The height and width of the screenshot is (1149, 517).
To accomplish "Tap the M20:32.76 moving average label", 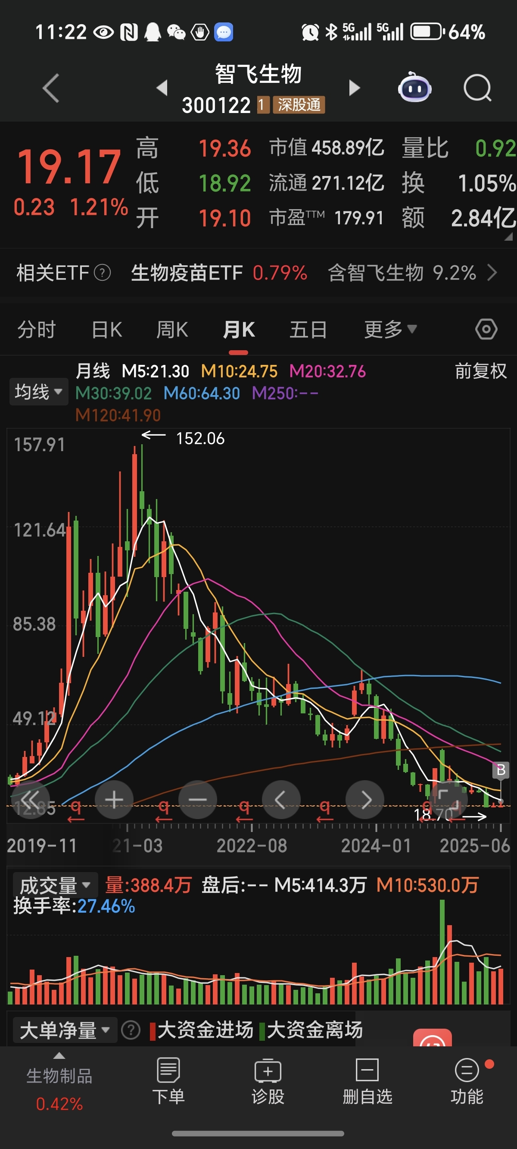I will [327, 371].
